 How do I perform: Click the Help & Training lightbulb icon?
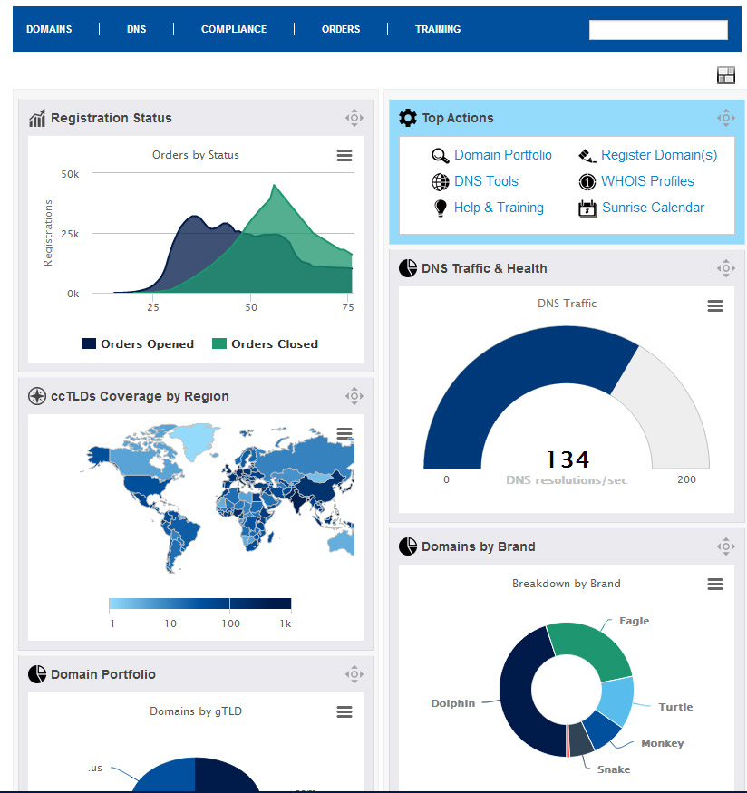(x=441, y=208)
